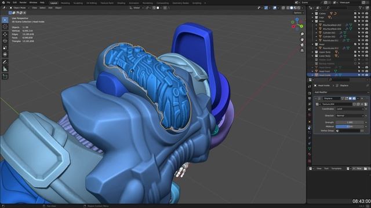Hide Head Inside object with eye icon
Image resolution: width=371 pixels, height=208 pixels.
coord(363,75)
